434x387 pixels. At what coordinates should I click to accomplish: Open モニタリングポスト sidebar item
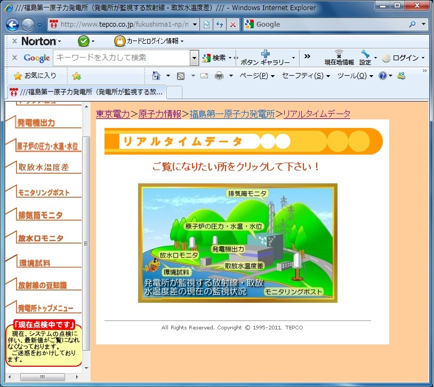pyautogui.click(x=44, y=192)
